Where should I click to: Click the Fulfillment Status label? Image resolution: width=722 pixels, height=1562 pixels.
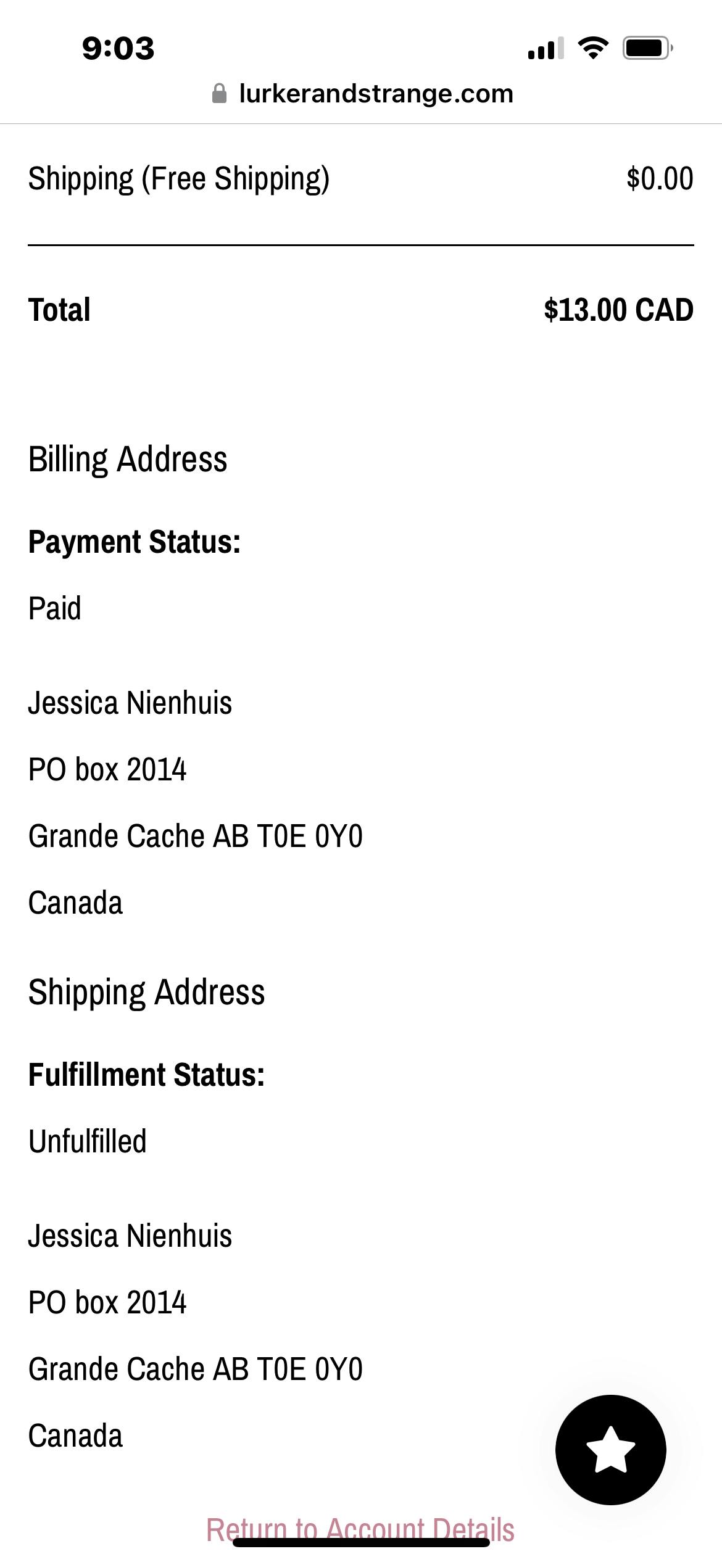pos(147,1075)
